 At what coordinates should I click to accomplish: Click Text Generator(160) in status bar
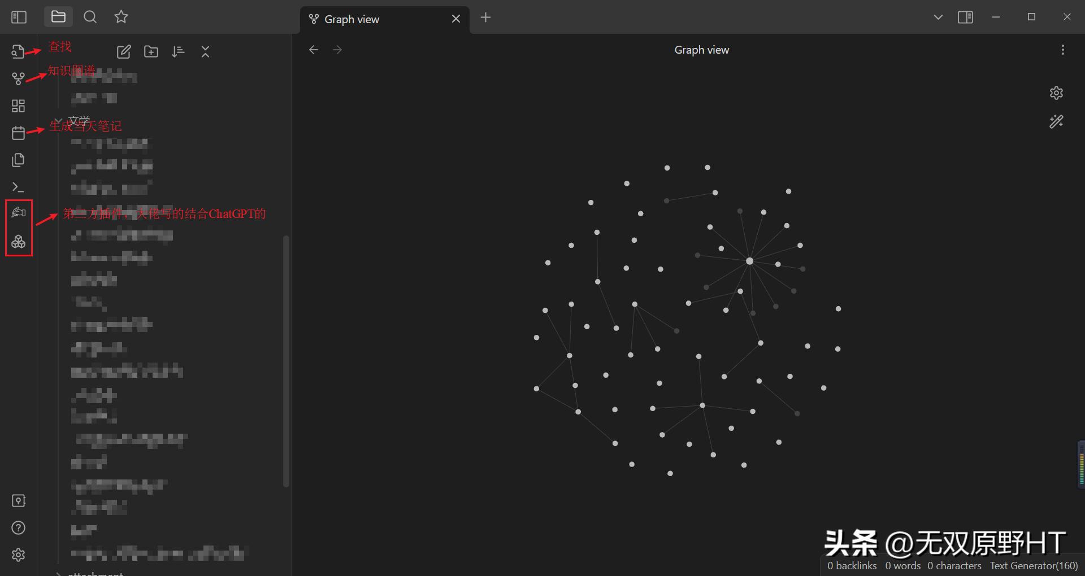tap(1034, 565)
